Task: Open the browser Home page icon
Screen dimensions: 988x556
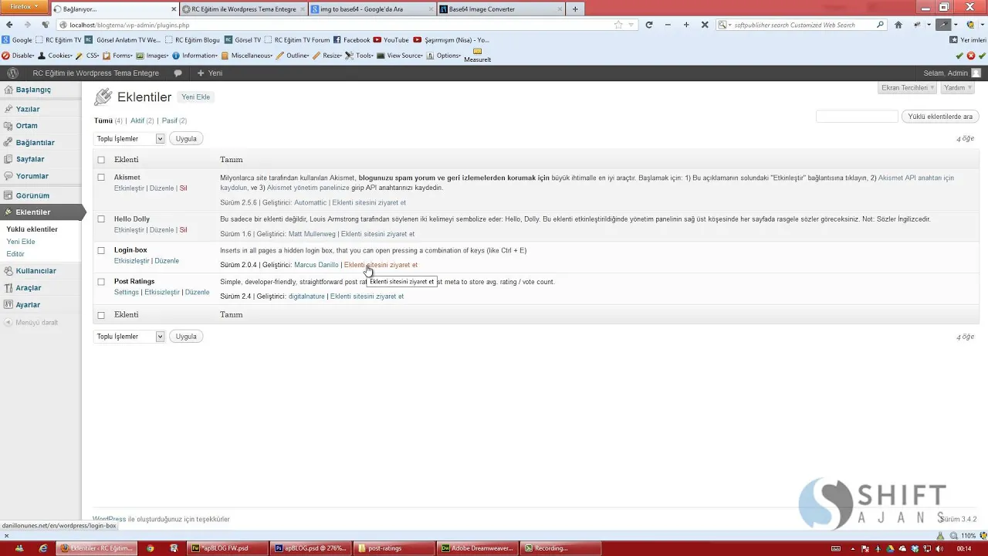Action: coord(898,25)
